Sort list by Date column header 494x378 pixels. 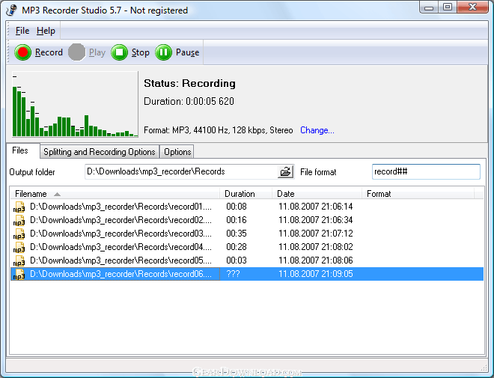pyautogui.click(x=317, y=193)
